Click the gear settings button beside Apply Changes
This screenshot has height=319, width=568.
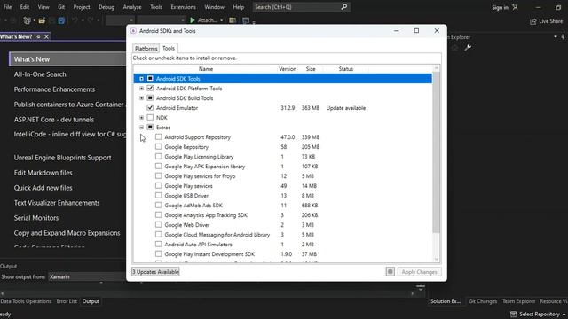click(390, 272)
